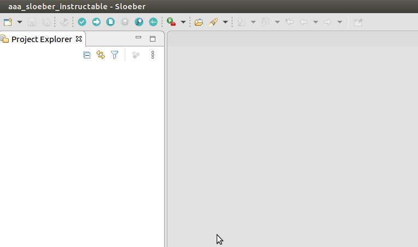Create a new sketch with the page icon
418x247 pixels.
pyautogui.click(x=111, y=22)
